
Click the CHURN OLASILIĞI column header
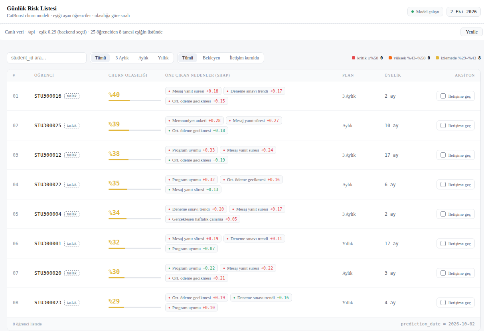(x=128, y=75)
